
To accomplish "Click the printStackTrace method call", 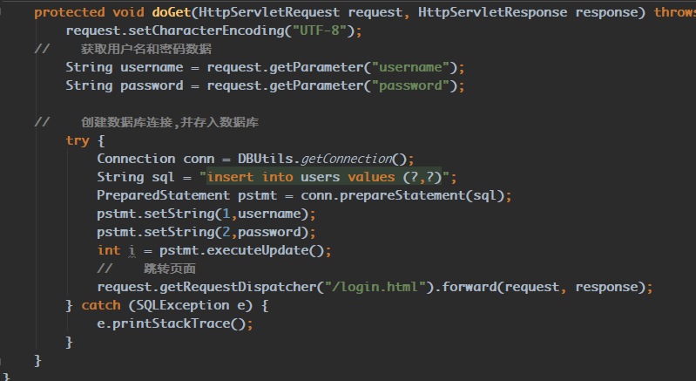I will (172, 323).
